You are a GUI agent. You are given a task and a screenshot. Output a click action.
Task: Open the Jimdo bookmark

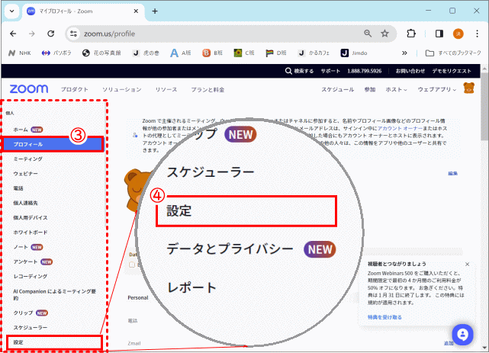(x=354, y=53)
